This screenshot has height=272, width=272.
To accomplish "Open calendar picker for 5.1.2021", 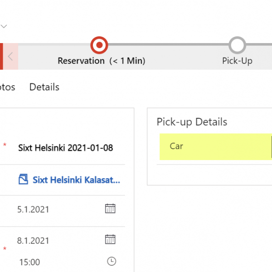I will click(x=110, y=209).
